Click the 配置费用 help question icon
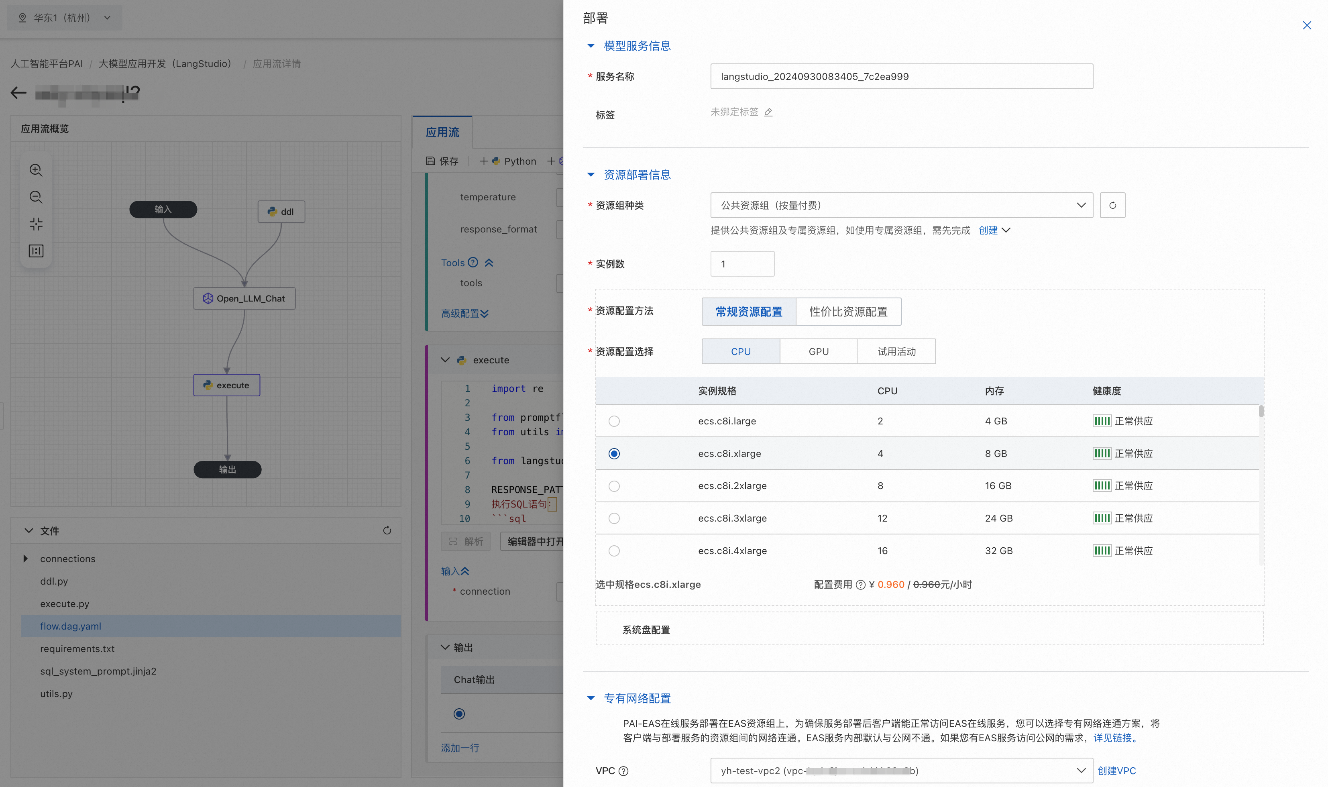The width and height of the screenshot is (1328, 787). coord(860,584)
